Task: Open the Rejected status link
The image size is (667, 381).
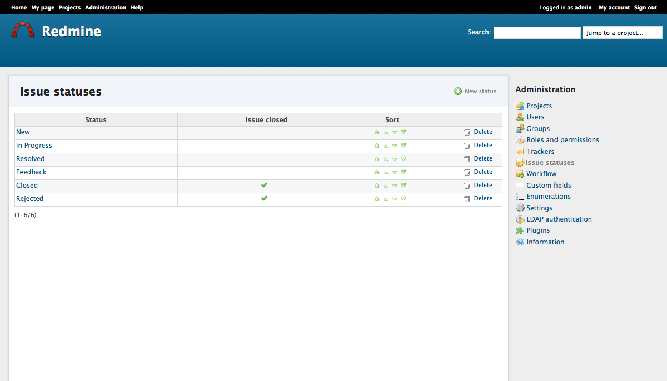Action: (x=29, y=199)
